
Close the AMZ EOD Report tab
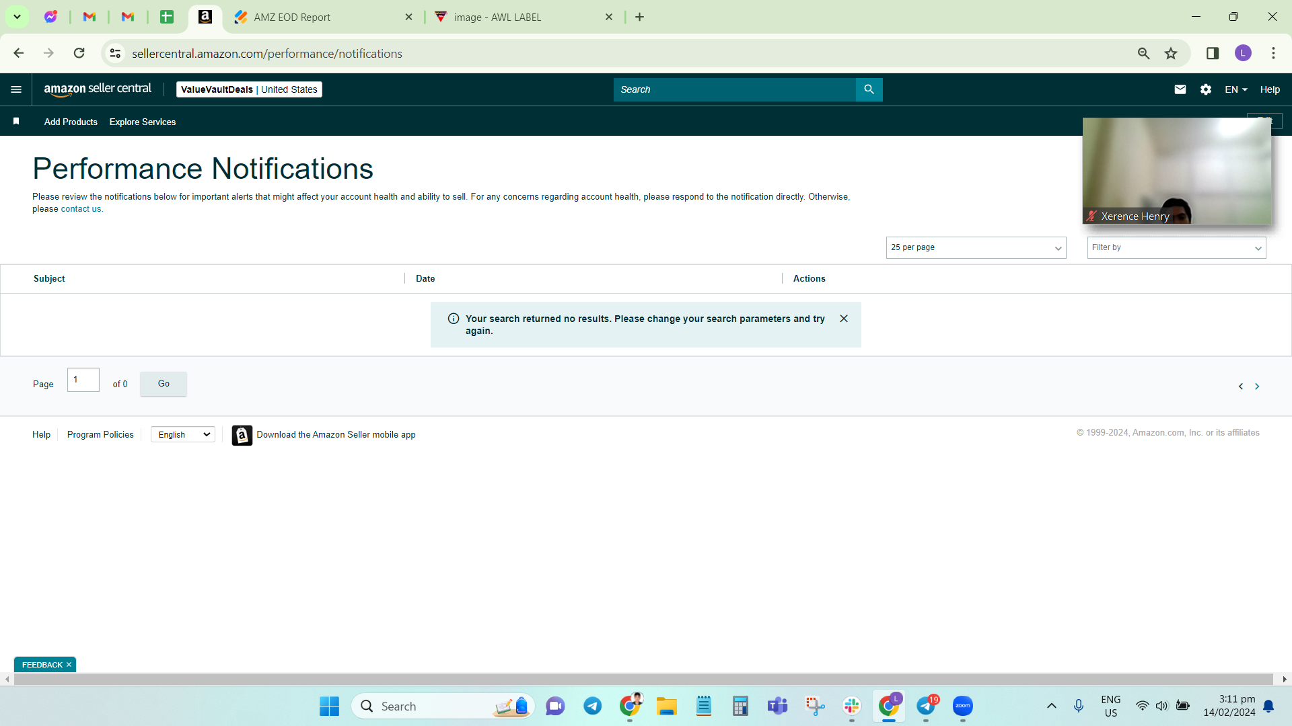[408, 17]
